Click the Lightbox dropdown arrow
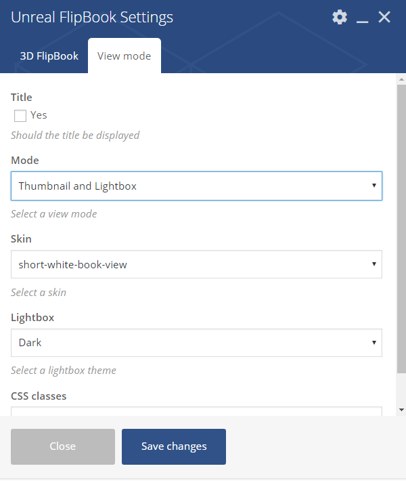406x481 pixels. click(374, 343)
